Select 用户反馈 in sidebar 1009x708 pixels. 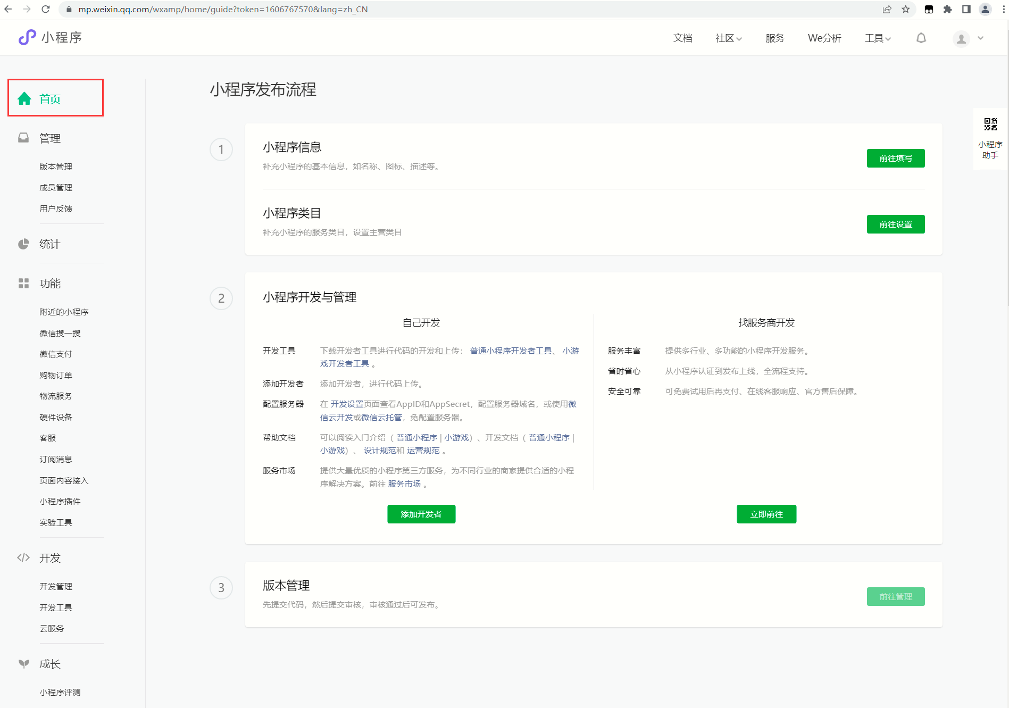point(56,209)
